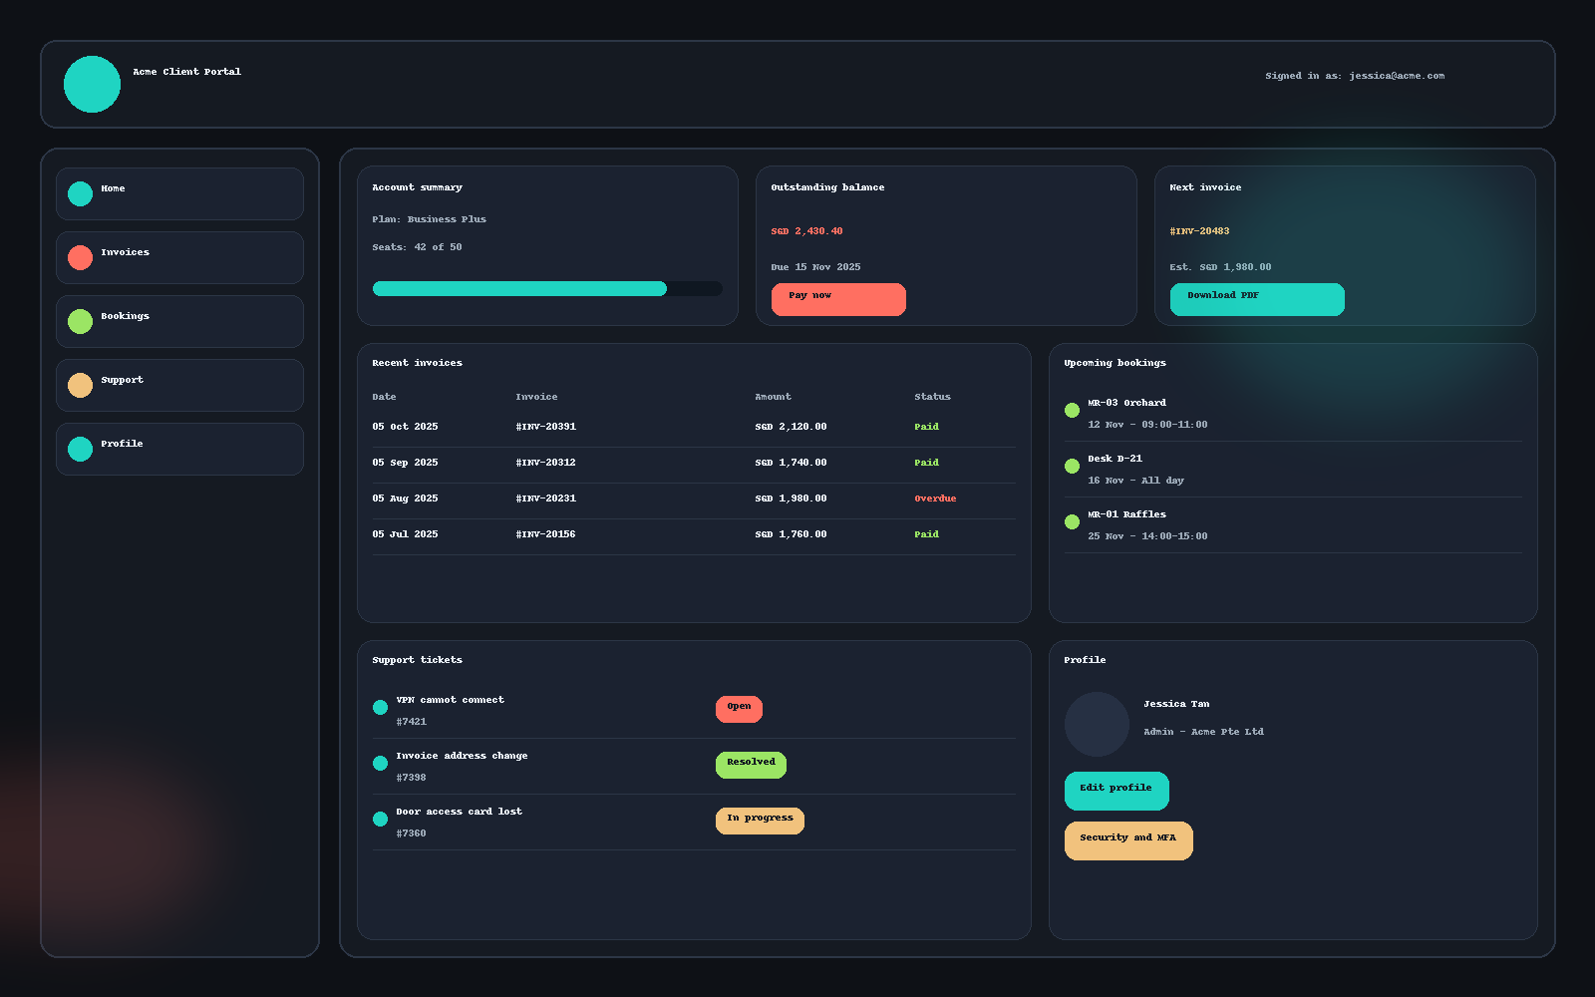Screen dimensions: 1595x997
Task: Select the Home icon in the sidebar
Action: click(80, 193)
